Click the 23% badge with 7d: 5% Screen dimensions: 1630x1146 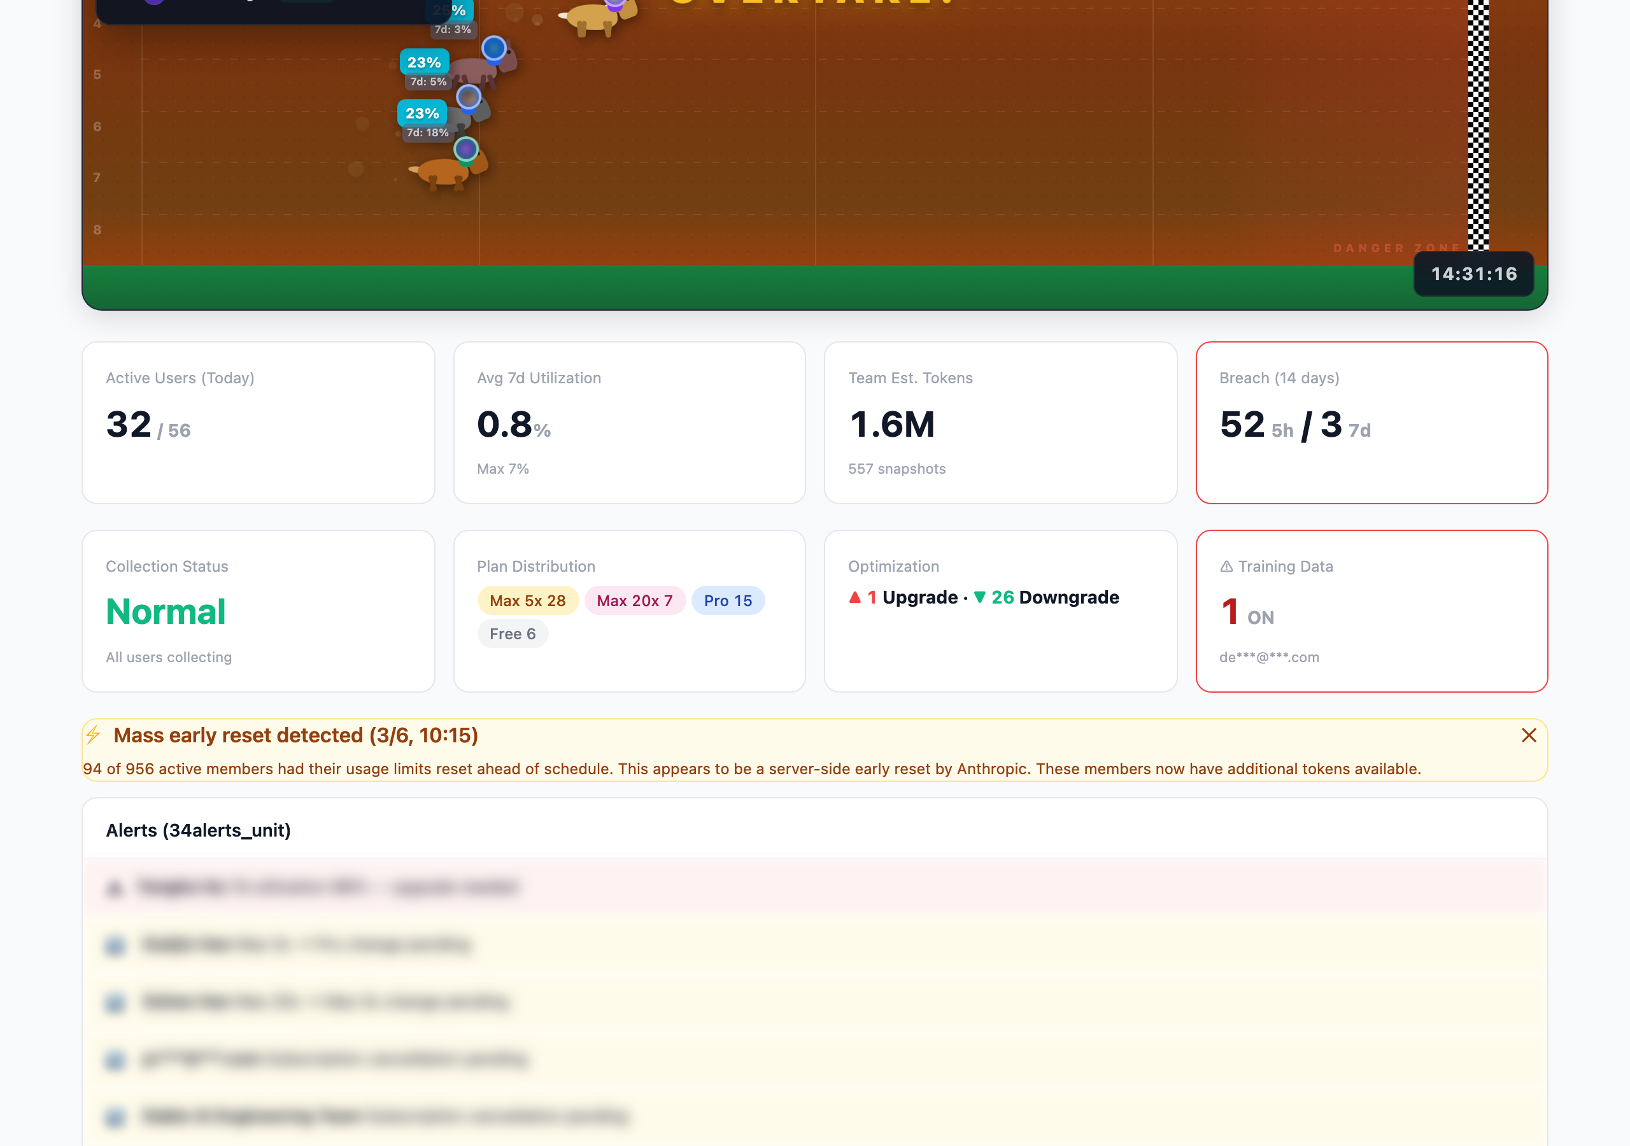pos(425,62)
